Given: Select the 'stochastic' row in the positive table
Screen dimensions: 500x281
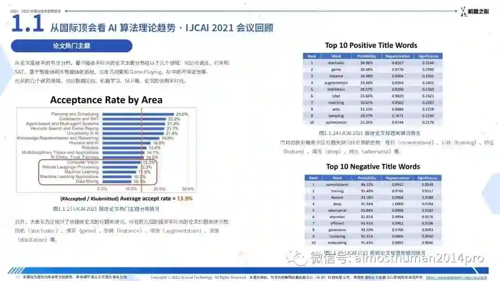Looking at the screenshot, I should [372, 63].
